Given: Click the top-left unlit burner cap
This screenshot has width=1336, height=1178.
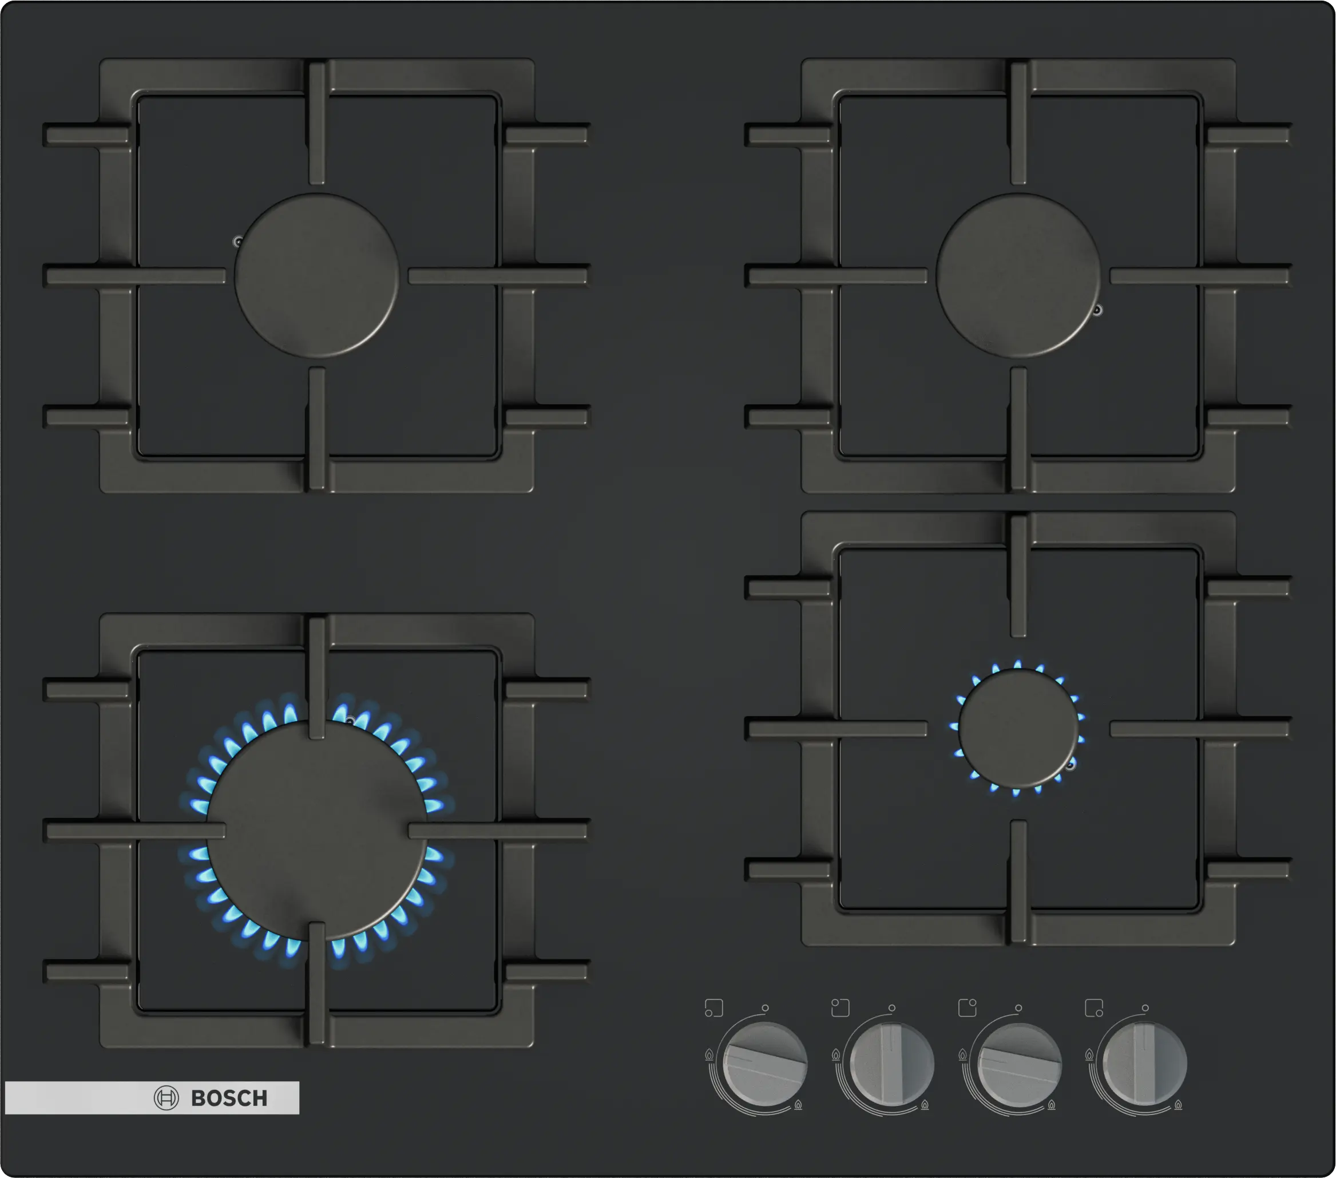Looking at the screenshot, I should [316, 275].
